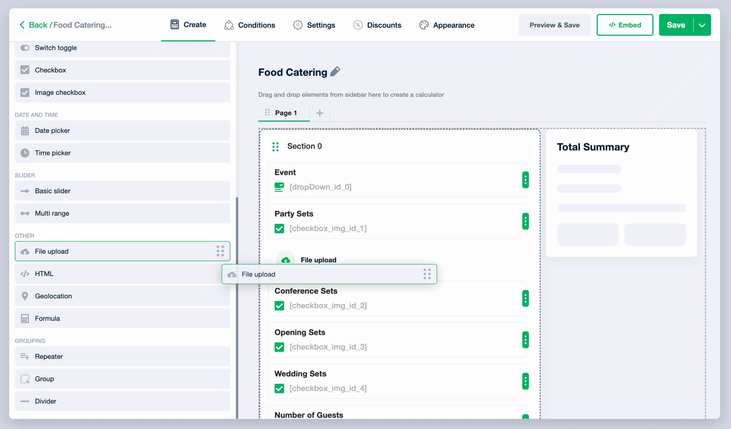The width and height of the screenshot is (731, 429).
Task: Click the Total Summary panel heading
Action: click(x=593, y=147)
